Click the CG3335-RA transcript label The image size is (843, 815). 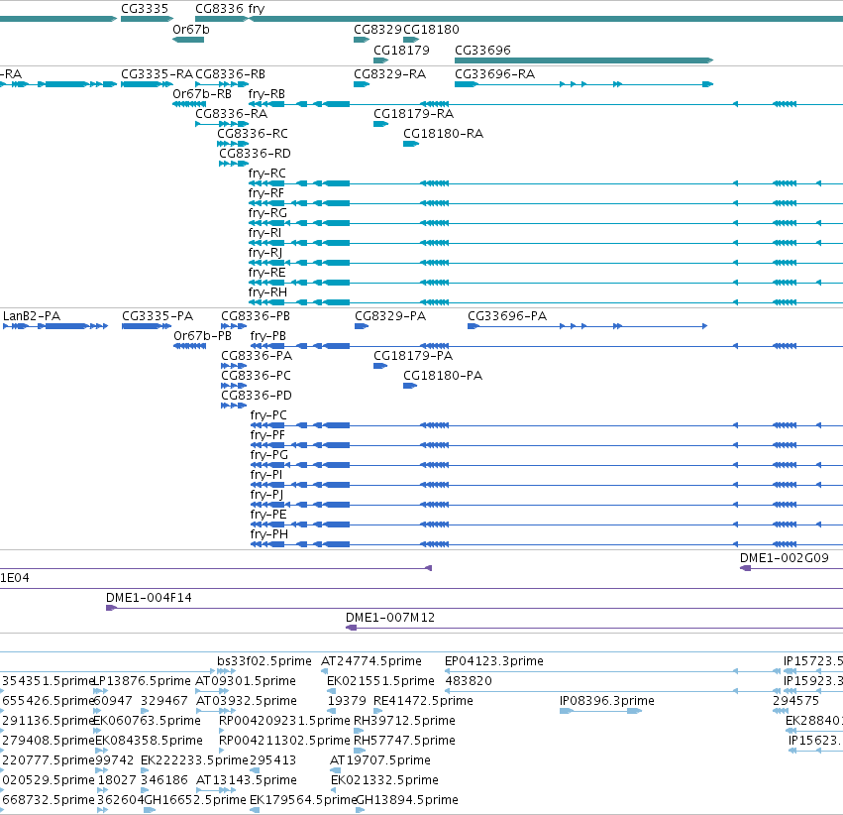pyautogui.click(x=157, y=74)
